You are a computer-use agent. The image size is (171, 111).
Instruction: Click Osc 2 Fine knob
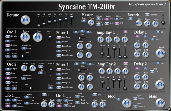[x=33, y=68]
